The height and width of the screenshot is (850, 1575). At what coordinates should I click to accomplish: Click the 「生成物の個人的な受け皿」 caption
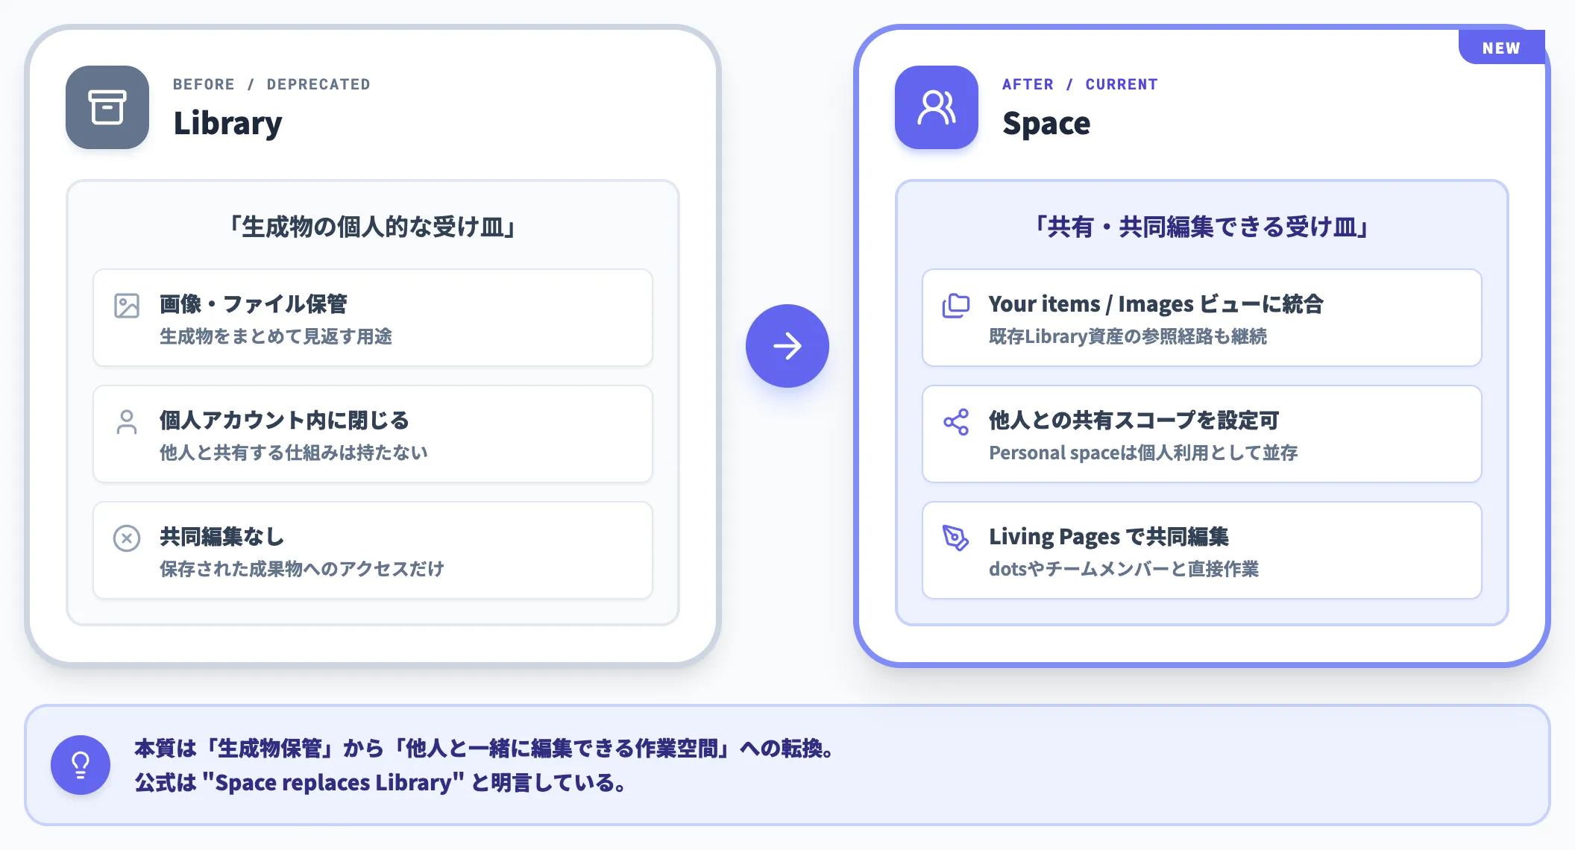click(373, 227)
